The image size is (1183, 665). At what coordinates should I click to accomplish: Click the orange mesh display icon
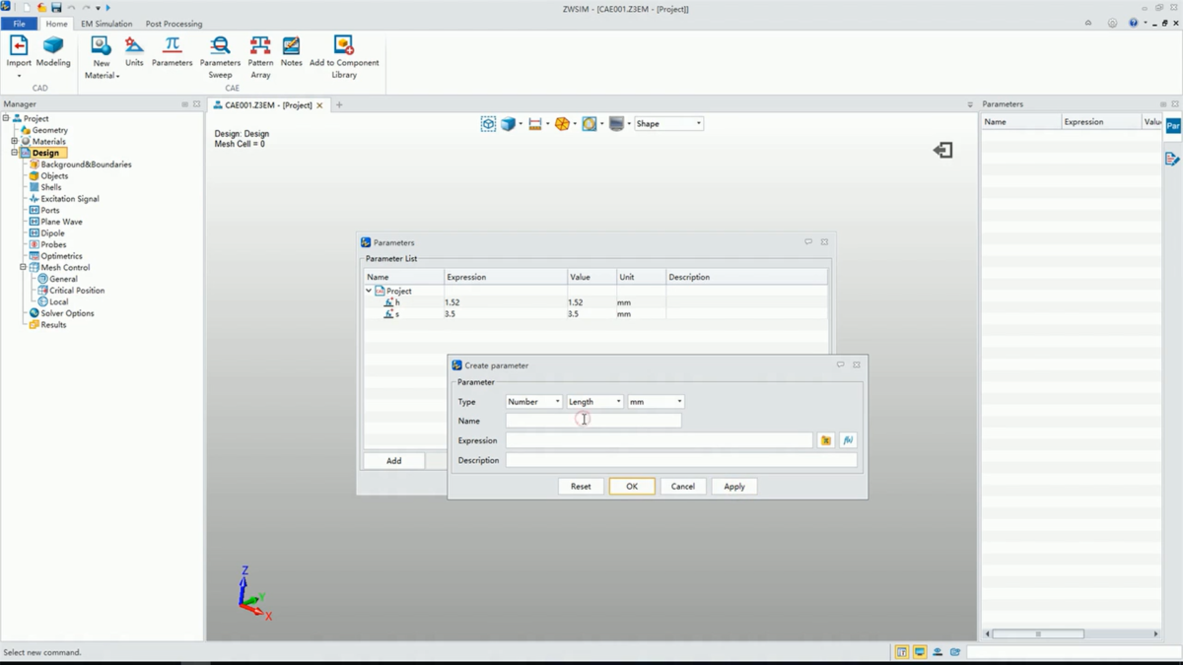pyautogui.click(x=562, y=124)
